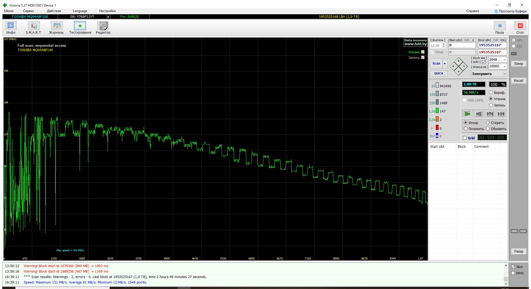Select the Чтение read radio button
The width and height of the screenshot is (531, 289).
click(491, 99)
